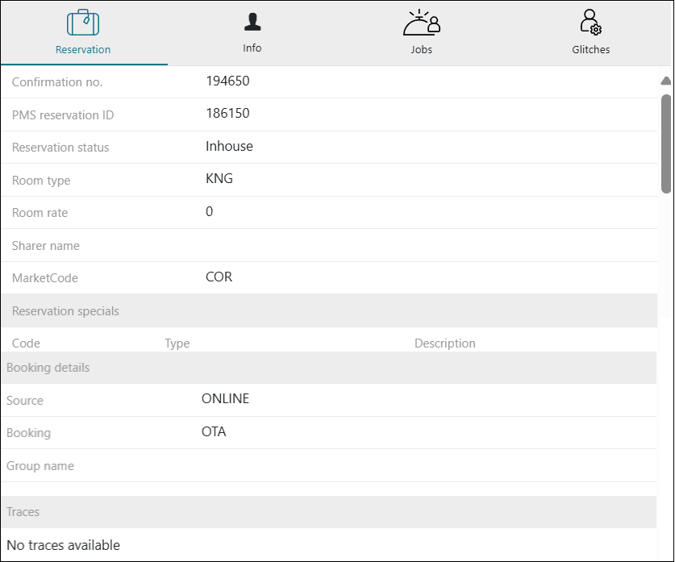Click the Type column header
675x562 pixels.
coord(177,343)
